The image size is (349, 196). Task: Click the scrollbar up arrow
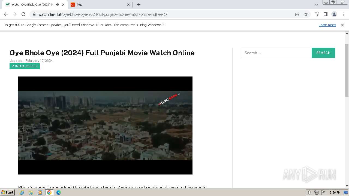click(347, 33)
